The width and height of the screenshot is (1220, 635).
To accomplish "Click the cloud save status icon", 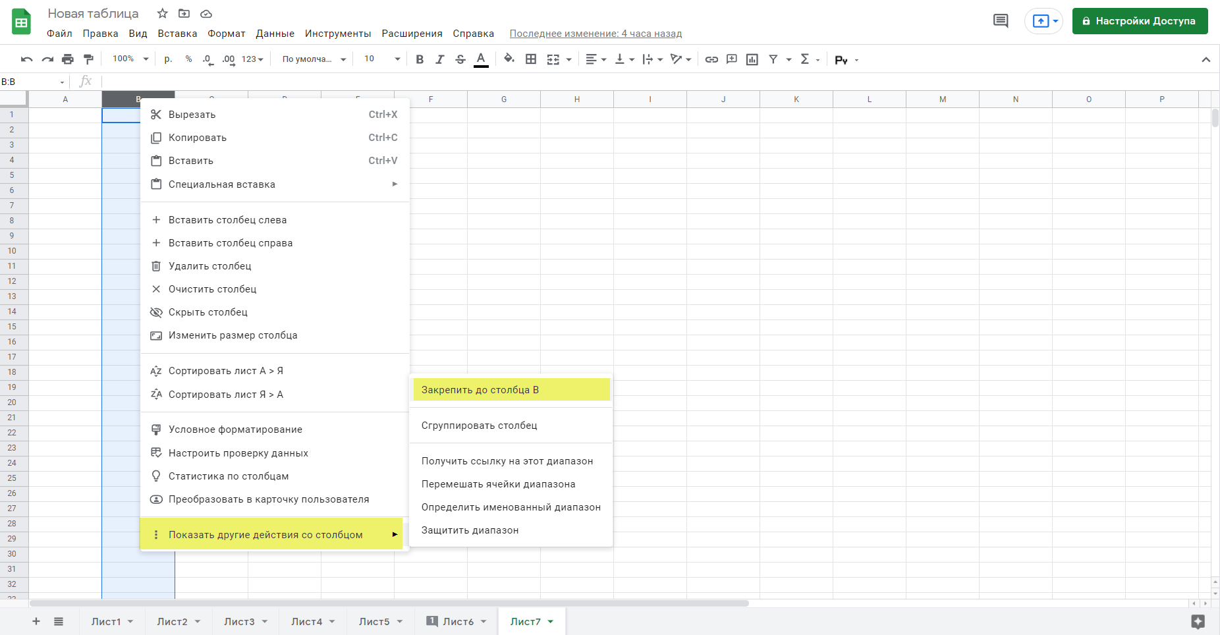I will point(206,13).
